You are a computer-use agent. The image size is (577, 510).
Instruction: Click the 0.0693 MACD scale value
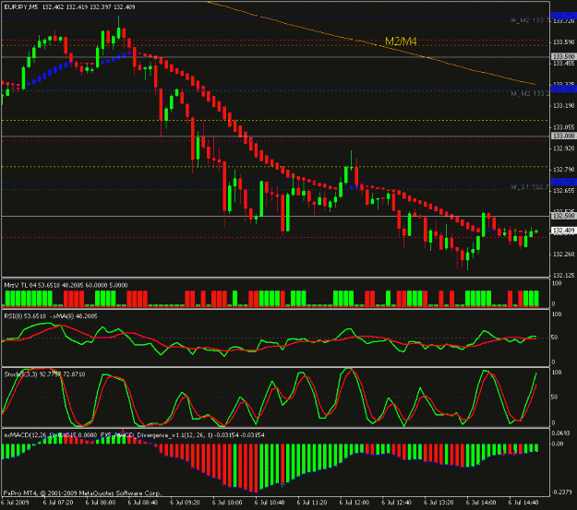pyautogui.click(x=561, y=433)
